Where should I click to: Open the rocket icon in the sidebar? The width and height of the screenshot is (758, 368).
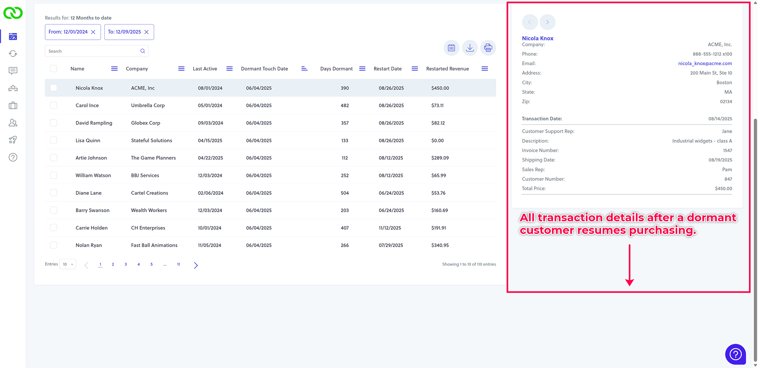tap(13, 140)
